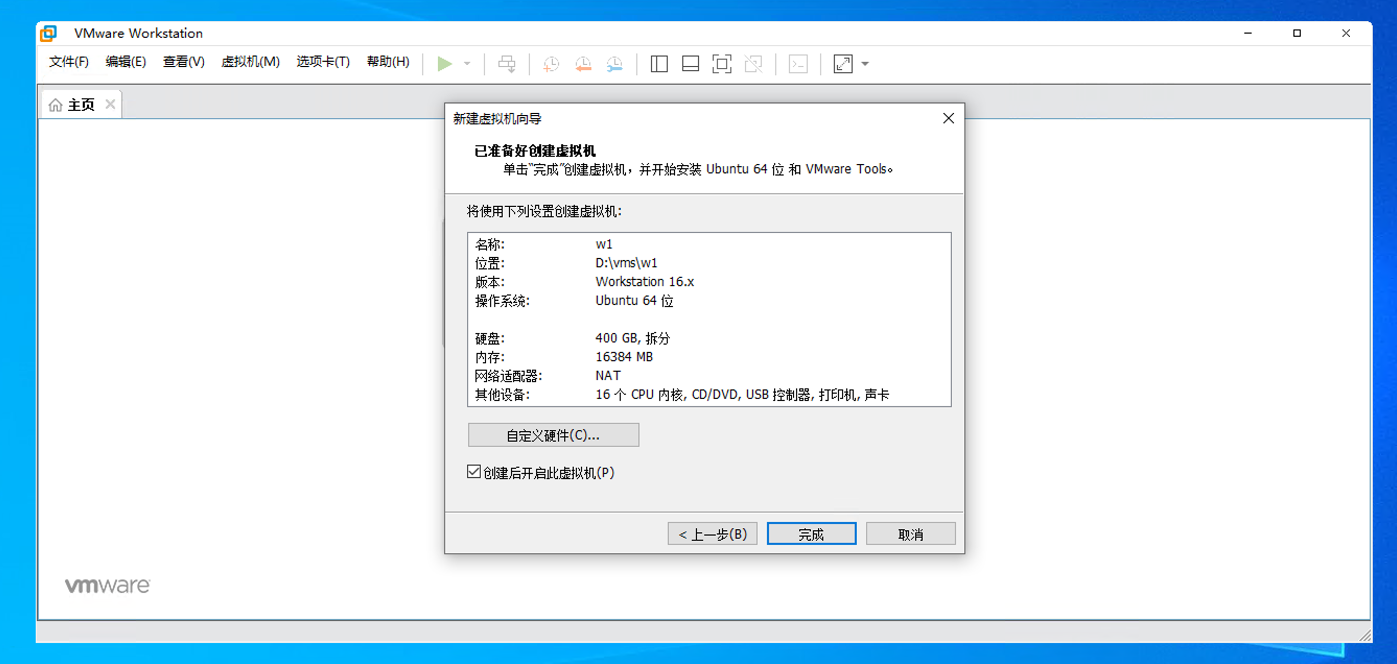The image size is (1397, 664).
Task: Toggle the thumbnail bar view
Action: pos(690,63)
